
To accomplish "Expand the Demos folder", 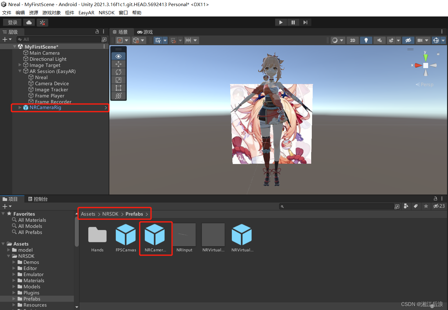I will point(14,262).
